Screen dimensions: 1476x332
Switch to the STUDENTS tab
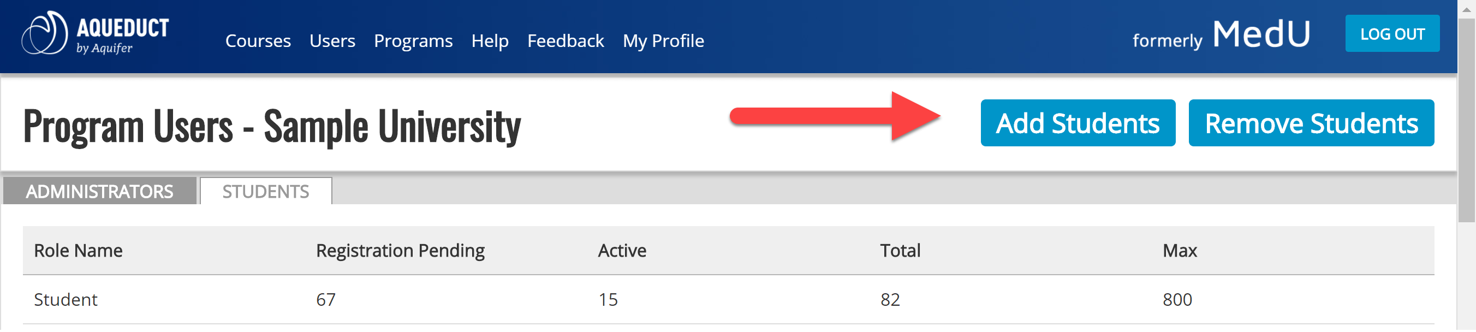266,192
